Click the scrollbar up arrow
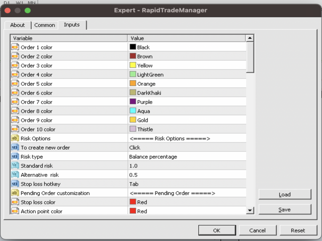The height and width of the screenshot is (241, 322). (250, 38)
